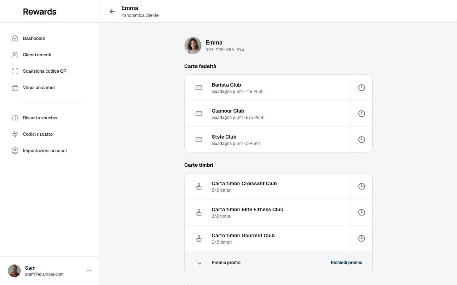
Task: Click the Clienti recenti people icon
Action: pyautogui.click(x=15, y=55)
